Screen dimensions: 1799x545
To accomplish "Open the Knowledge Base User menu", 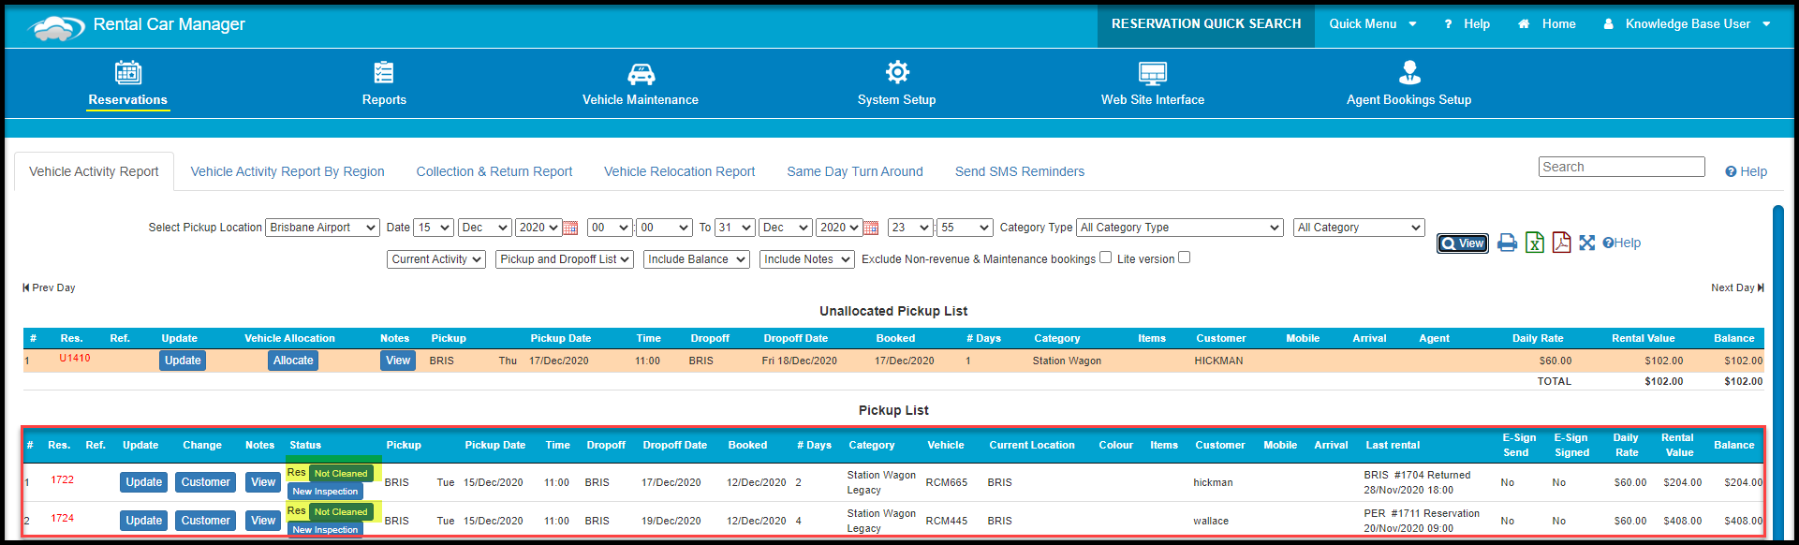I will pos(1688,23).
